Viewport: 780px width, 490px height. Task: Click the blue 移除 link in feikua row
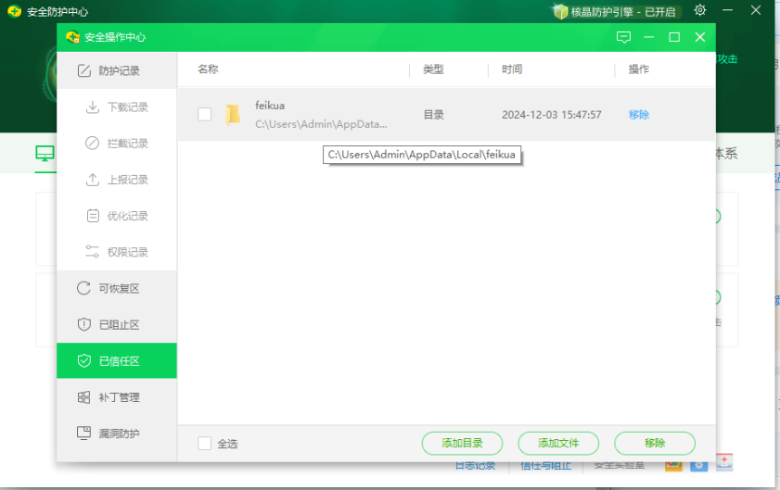click(639, 115)
